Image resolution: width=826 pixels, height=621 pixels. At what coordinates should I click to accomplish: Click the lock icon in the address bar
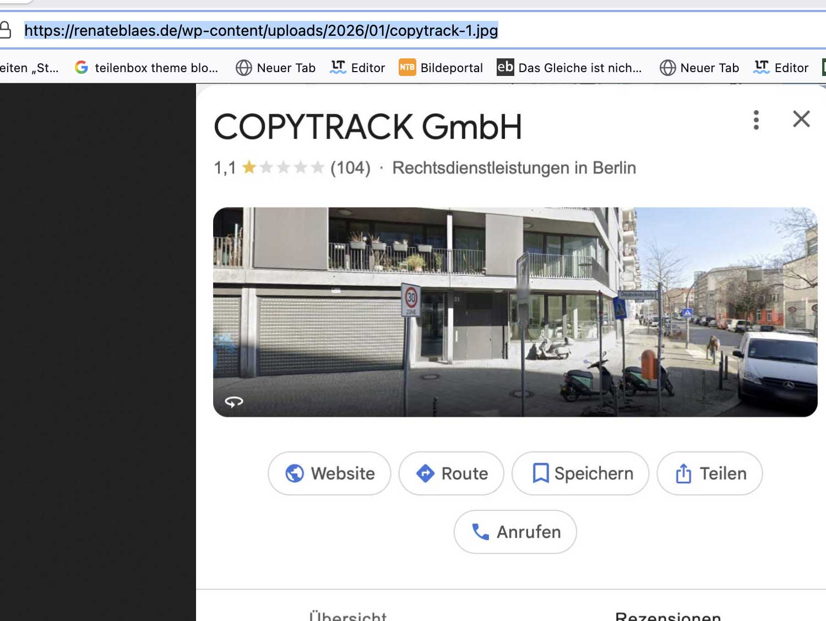(6, 30)
